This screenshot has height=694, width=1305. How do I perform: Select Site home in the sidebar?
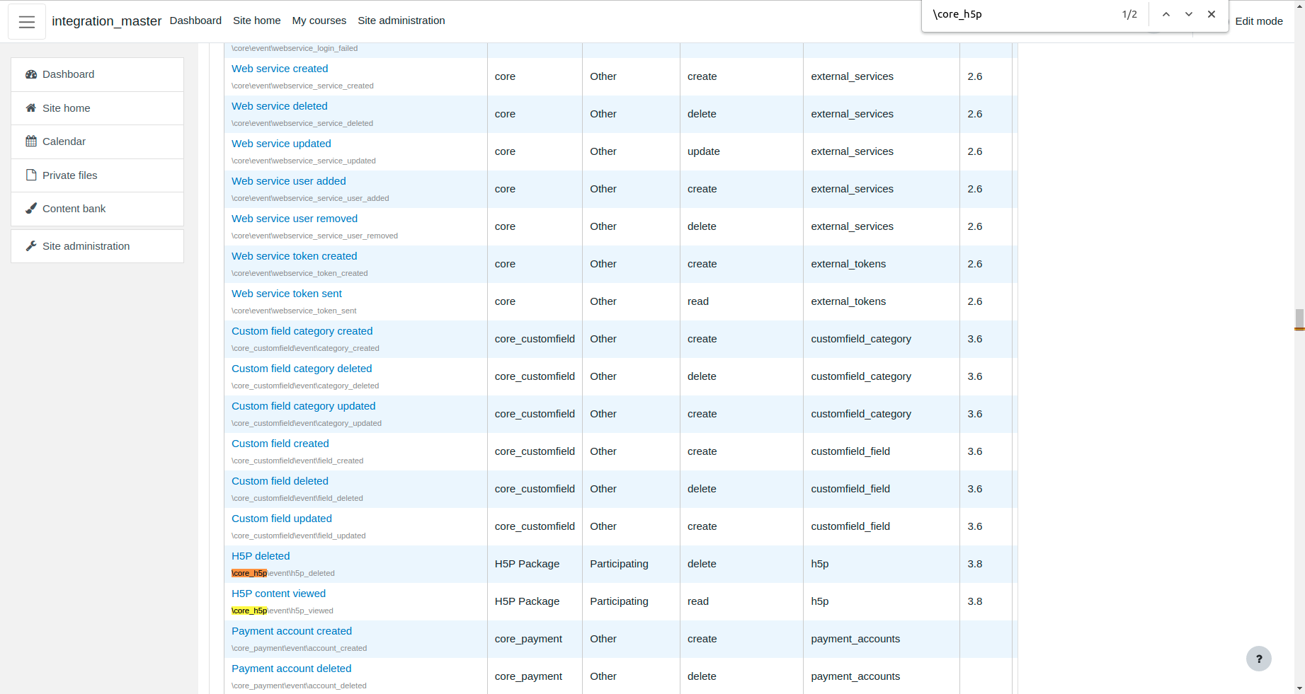click(x=98, y=108)
